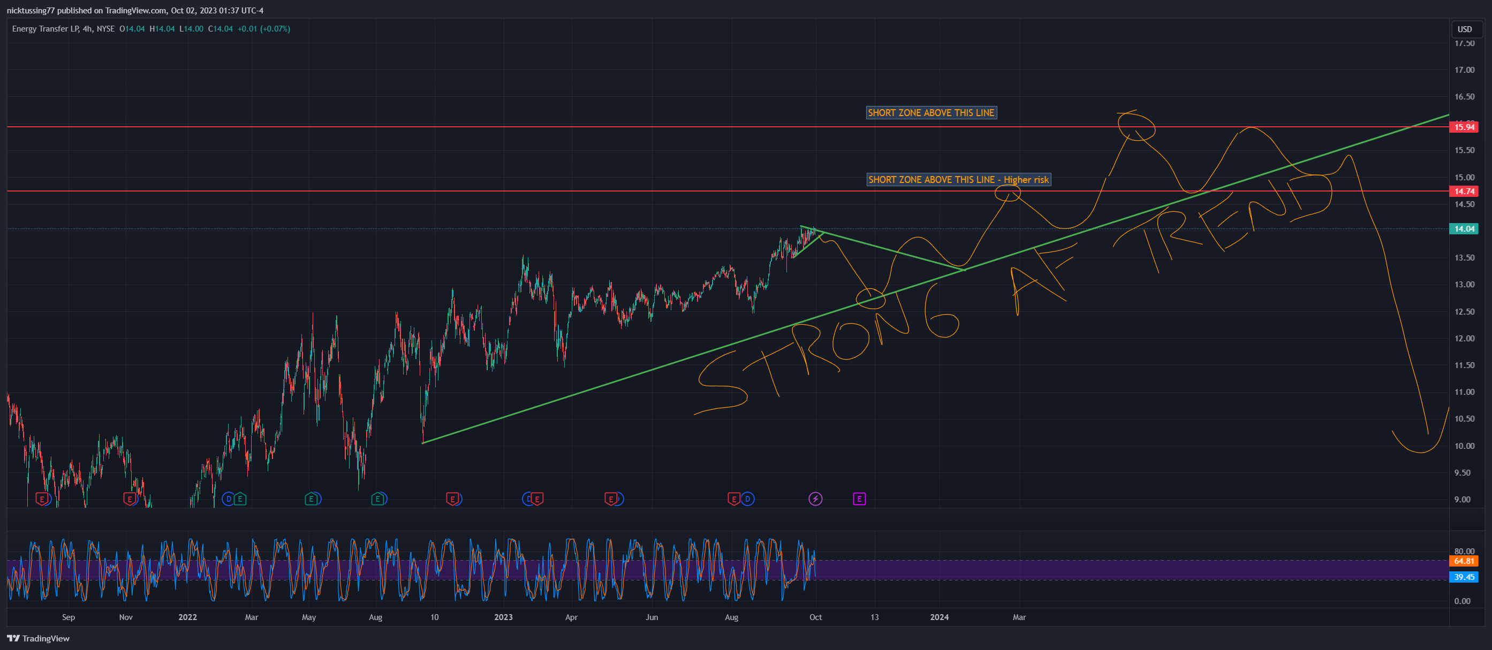Screen dimensions: 1492x650
Task: Click the C14.04 close value in legend
Action: tap(220, 28)
